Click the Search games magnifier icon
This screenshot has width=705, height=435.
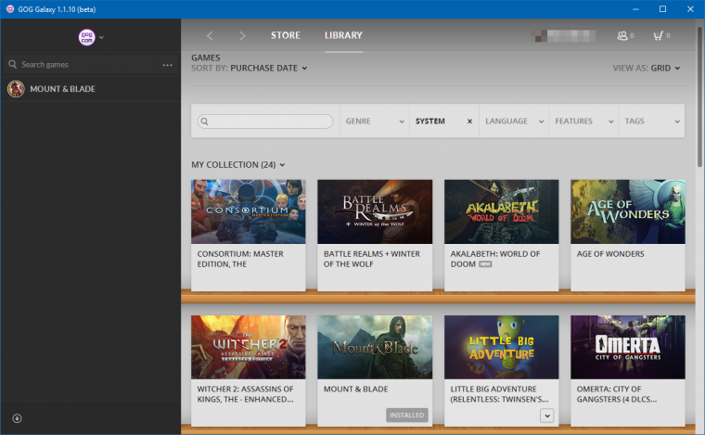click(x=13, y=64)
